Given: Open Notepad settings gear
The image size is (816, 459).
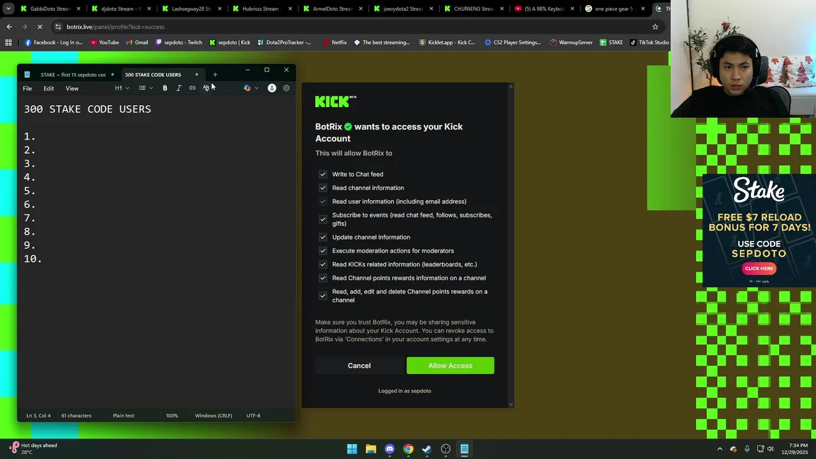Looking at the screenshot, I should [x=286, y=88].
